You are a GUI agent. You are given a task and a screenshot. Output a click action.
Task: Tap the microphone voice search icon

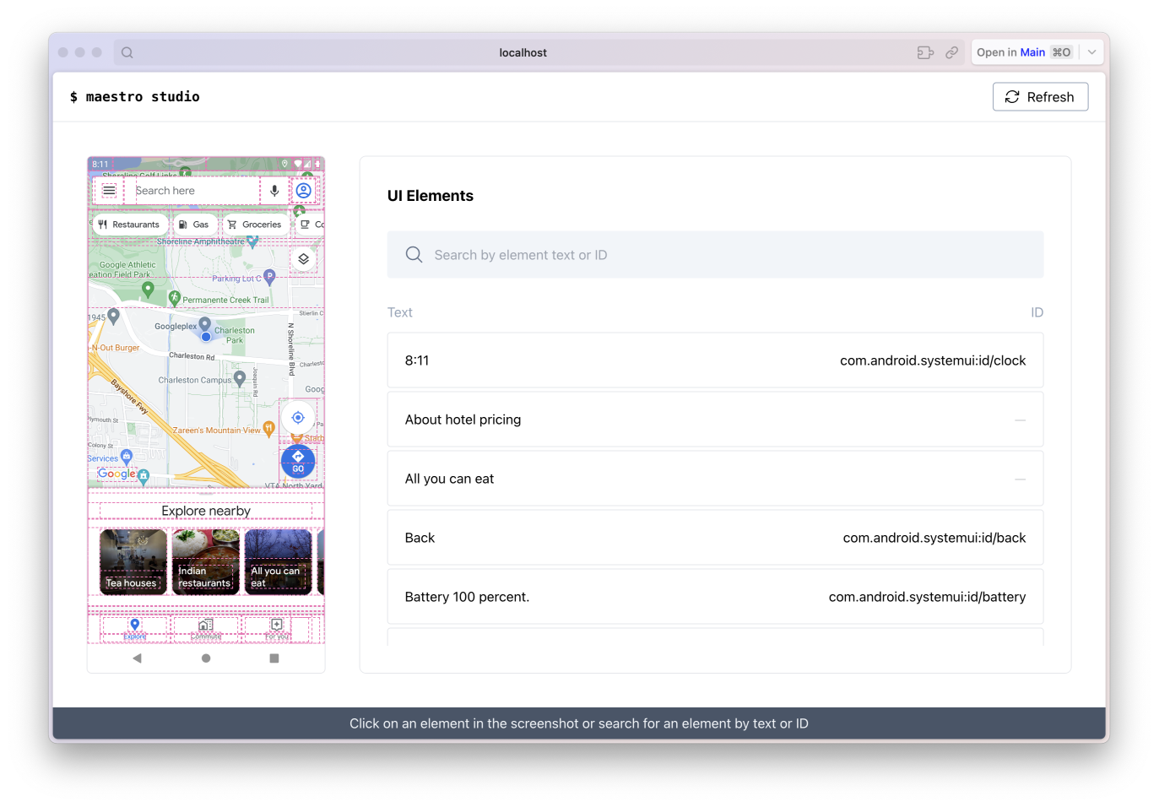pyautogui.click(x=274, y=191)
